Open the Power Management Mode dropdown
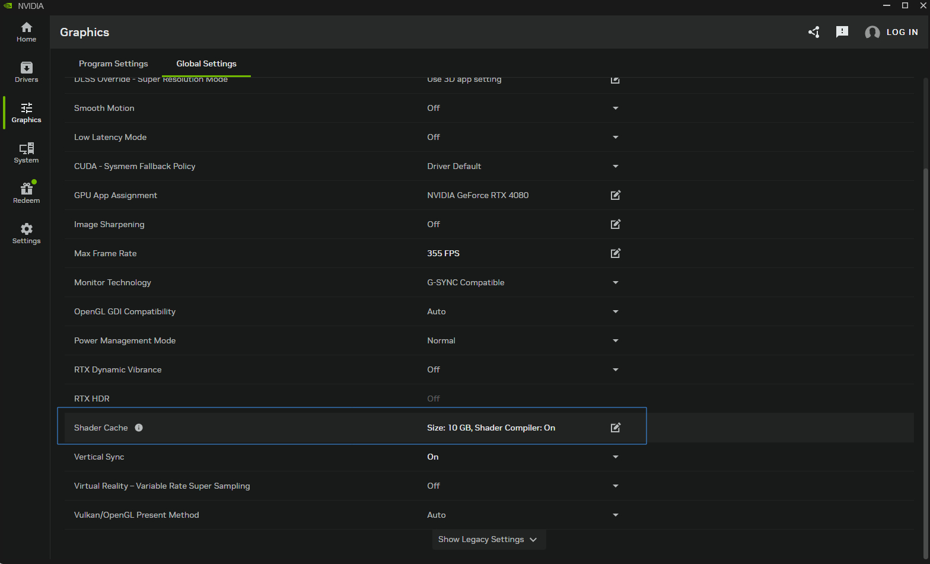The image size is (930, 564). (616, 340)
